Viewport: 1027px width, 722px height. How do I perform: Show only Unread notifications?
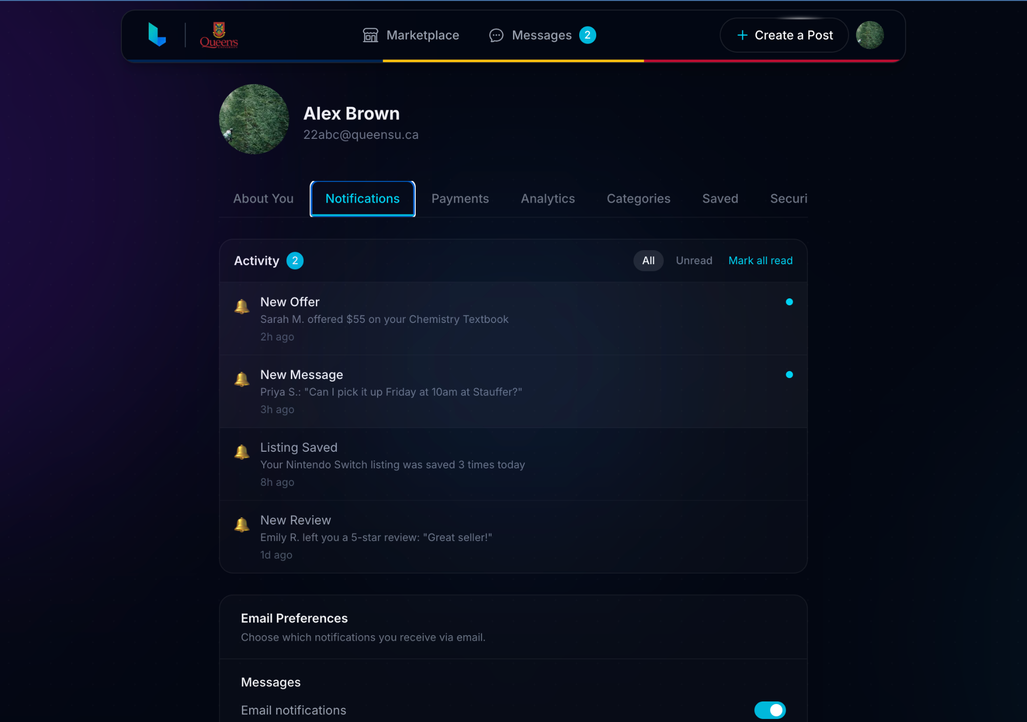click(694, 261)
